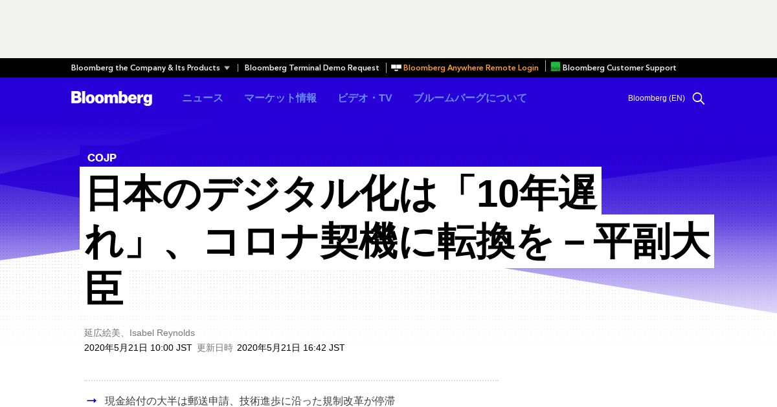Image resolution: width=777 pixels, height=407 pixels.
Task: Open the search magnifier icon
Action: 699,98
